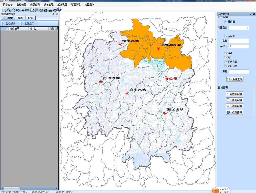Click the large blue globe icon
Image resolution: width=256 pixels, height=193 pixels.
59,9
